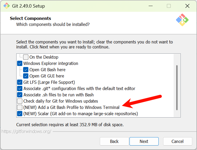197x150 pixels.
Task: Disable Open Git GUI here option
Action: pyautogui.click(x=26, y=76)
